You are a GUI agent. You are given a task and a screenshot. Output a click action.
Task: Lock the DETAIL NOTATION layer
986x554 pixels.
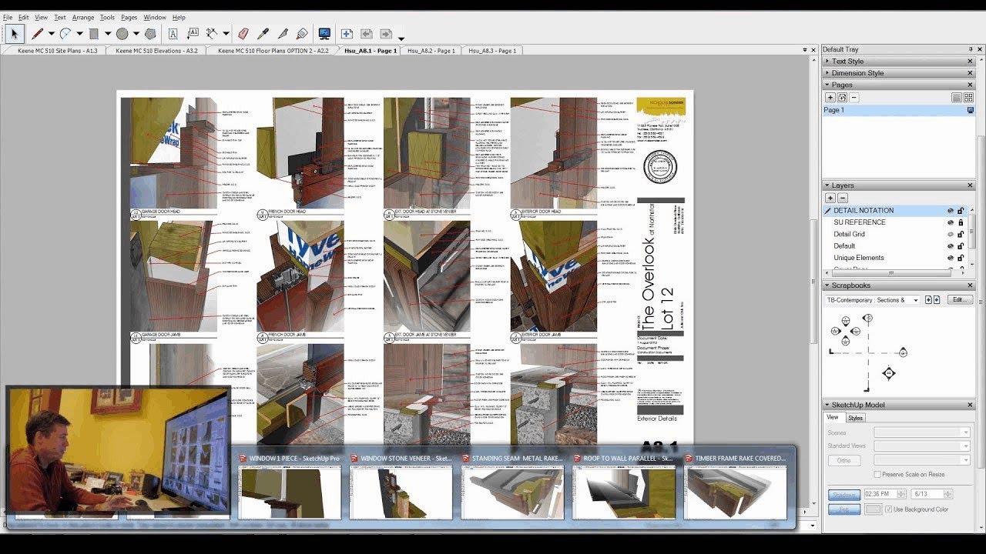click(961, 211)
